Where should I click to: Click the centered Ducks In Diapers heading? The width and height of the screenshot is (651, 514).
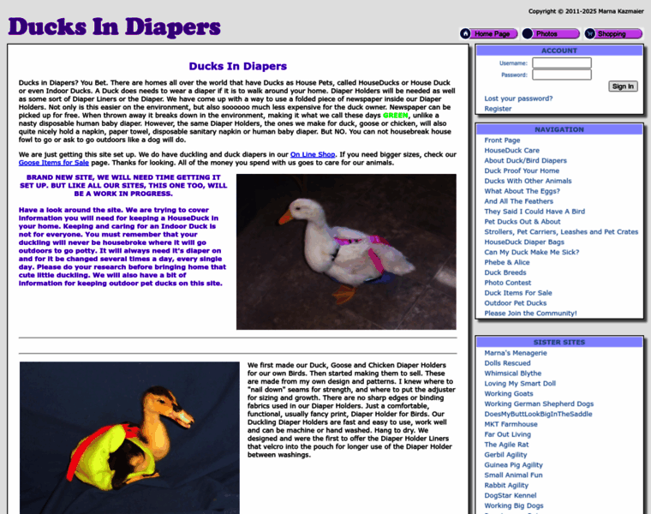(238, 66)
